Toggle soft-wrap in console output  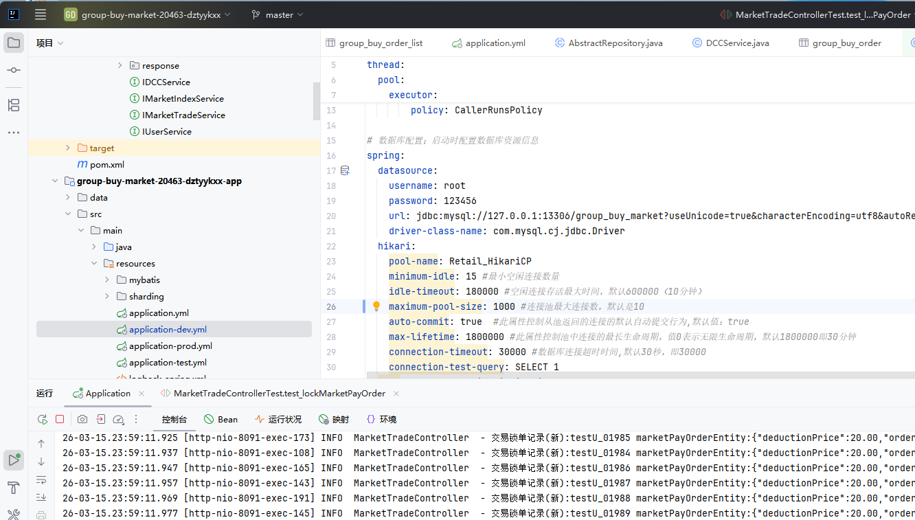(x=41, y=479)
